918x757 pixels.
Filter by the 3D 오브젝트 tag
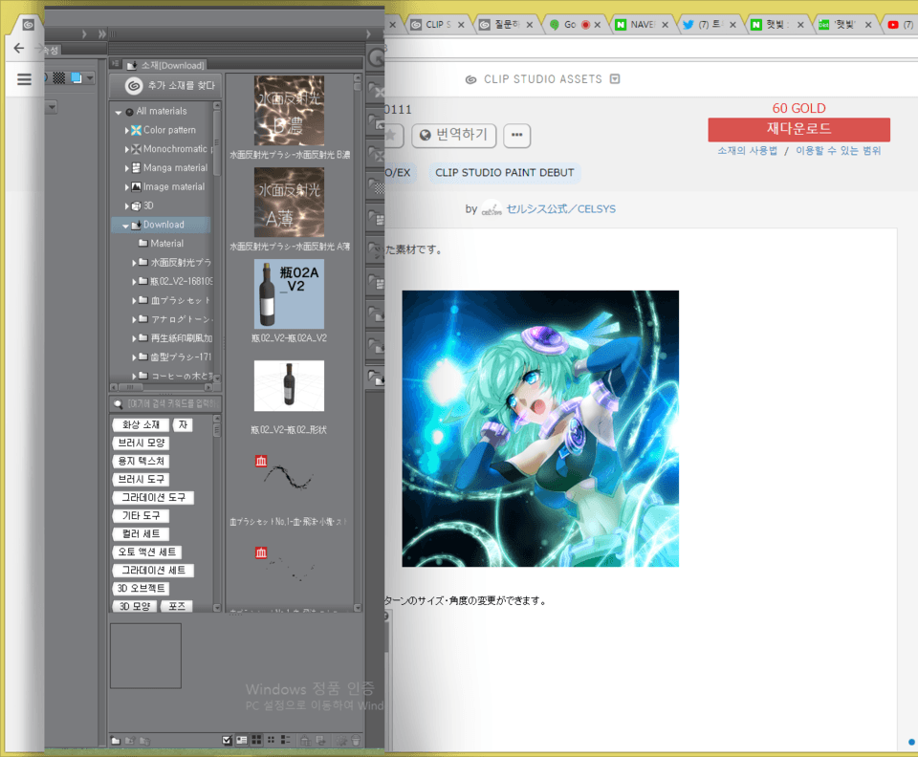click(142, 588)
